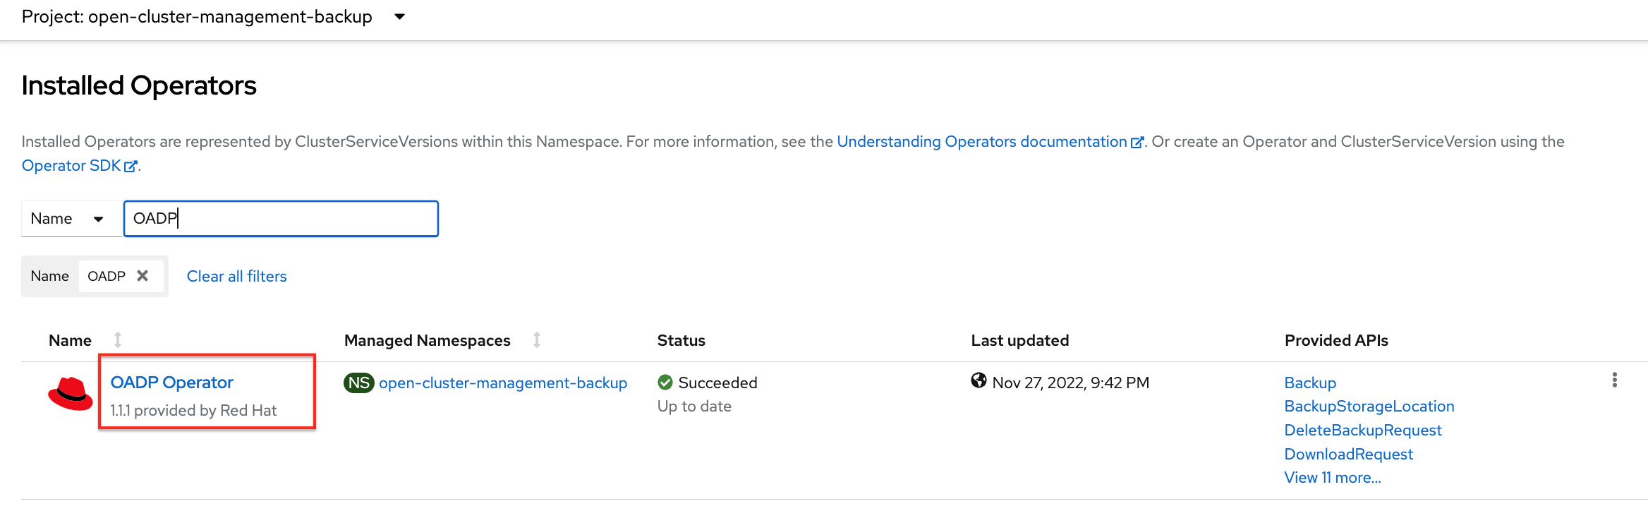Image resolution: width=1648 pixels, height=511 pixels.
Task: Click the green Succeeded status checkmark
Action: click(x=665, y=383)
